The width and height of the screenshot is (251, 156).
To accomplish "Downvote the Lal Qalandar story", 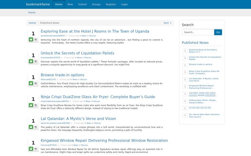I will click(36, 127).
